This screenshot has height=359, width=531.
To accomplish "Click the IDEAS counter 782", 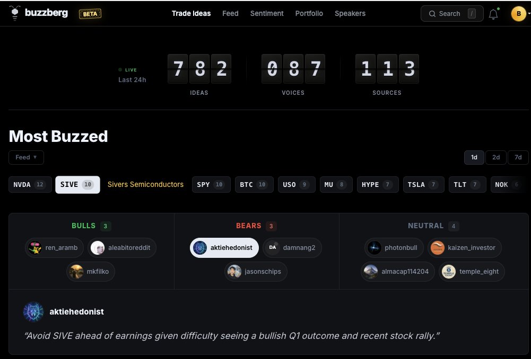I will [x=199, y=69].
